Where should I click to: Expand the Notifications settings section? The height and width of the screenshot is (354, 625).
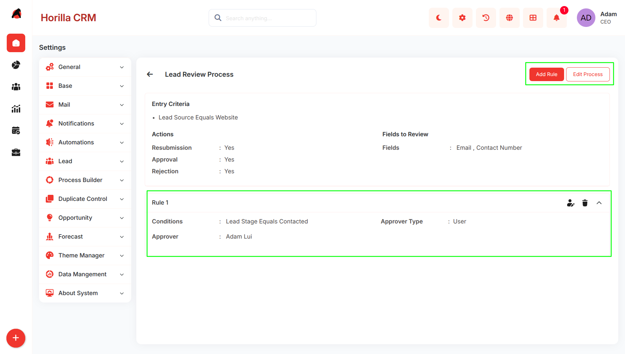tap(85, 123)
